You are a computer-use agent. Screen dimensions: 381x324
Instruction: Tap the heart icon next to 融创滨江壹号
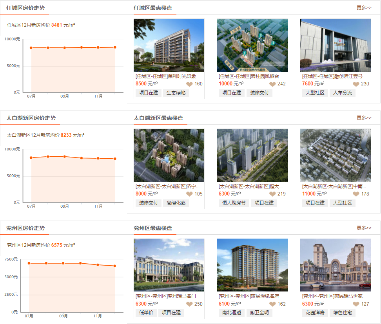[356, 84]
